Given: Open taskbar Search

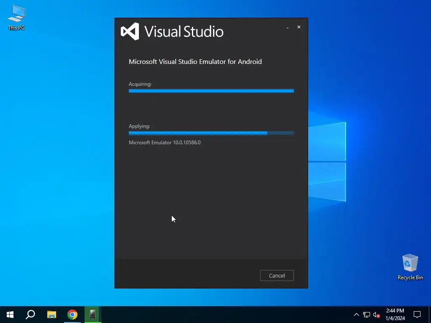Looking at the screenshot, I should click(x=30, y=315).
